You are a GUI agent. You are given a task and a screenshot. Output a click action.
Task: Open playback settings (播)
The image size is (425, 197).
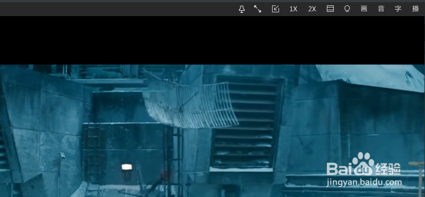coord(415,9)
